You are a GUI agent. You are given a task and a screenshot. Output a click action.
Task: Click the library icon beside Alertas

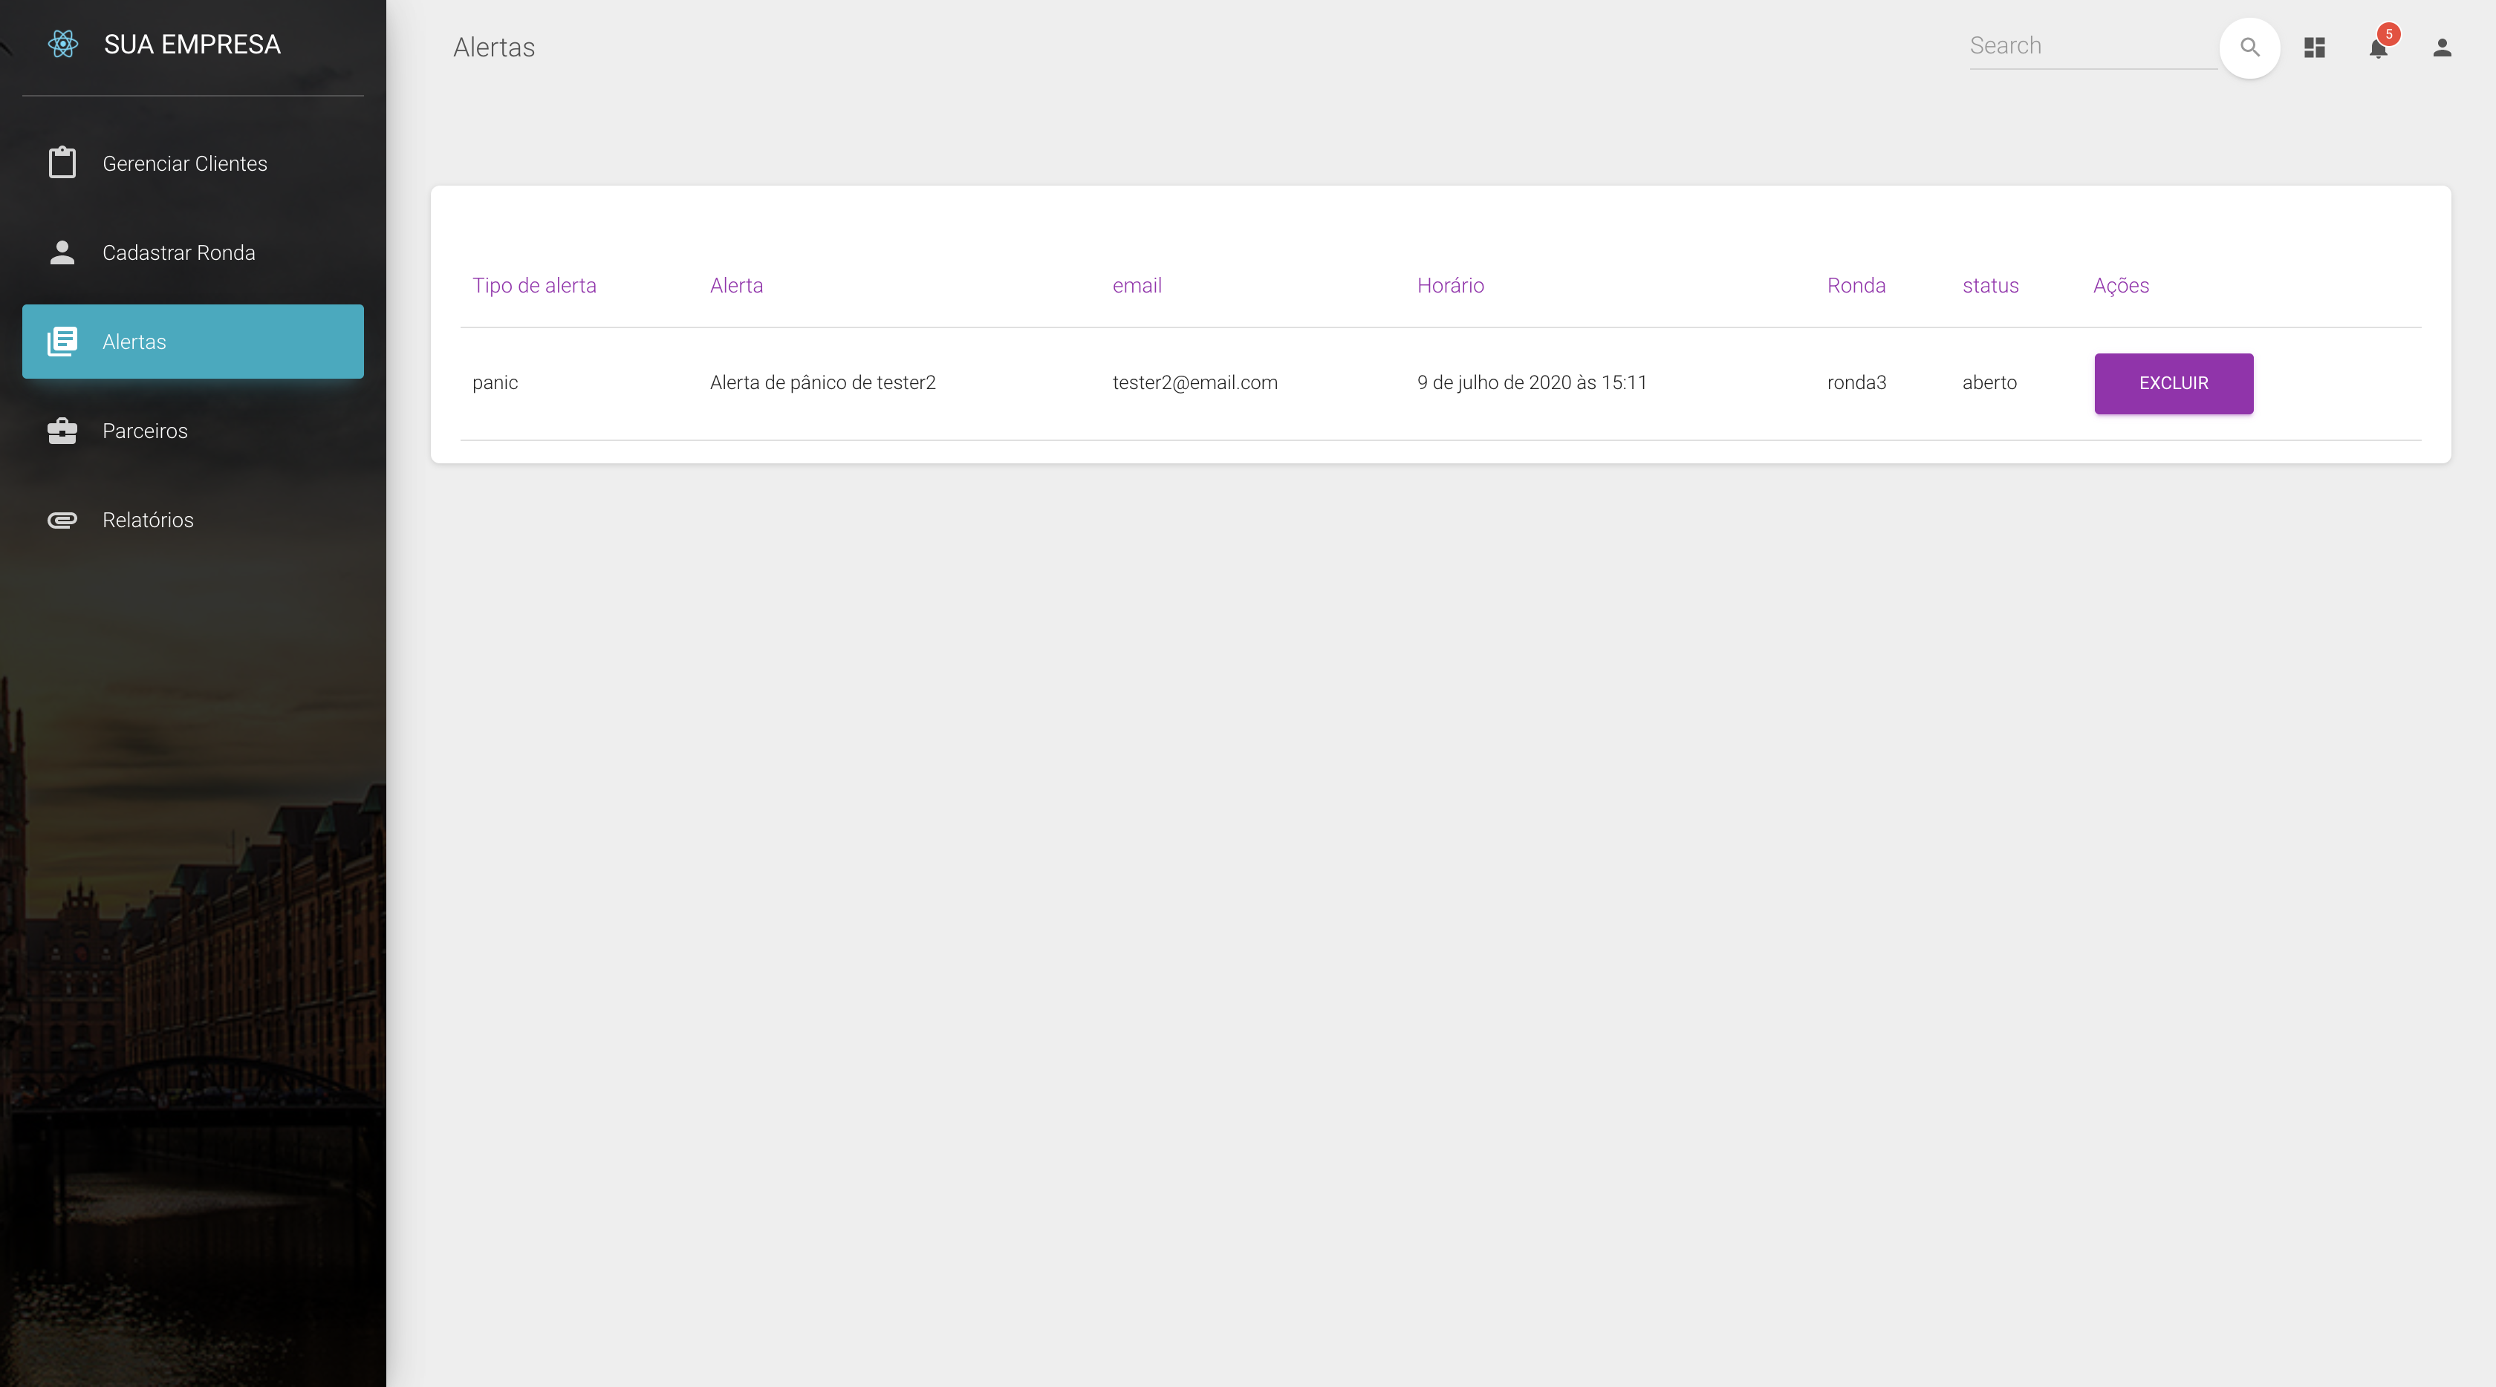tap(62, 342)
